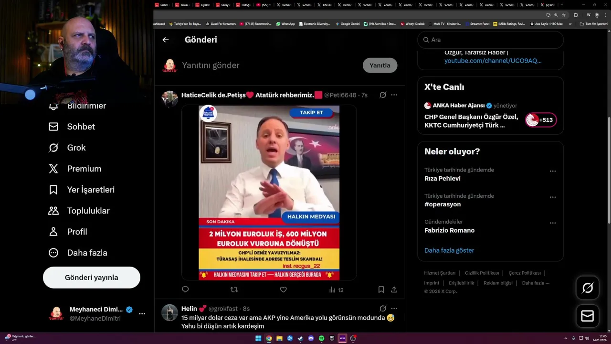Open more options for #operasyon trend
This screenshot has width=611, height=344.
point(553,197)
